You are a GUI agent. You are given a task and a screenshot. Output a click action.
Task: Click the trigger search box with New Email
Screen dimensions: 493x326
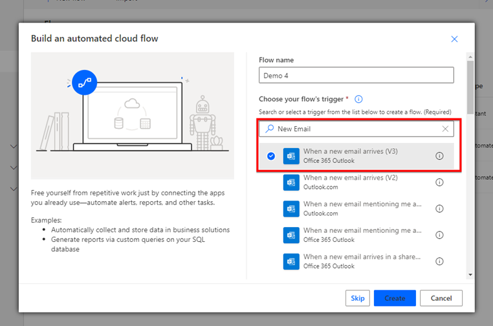pyautogui.click(x=356, y=129)
